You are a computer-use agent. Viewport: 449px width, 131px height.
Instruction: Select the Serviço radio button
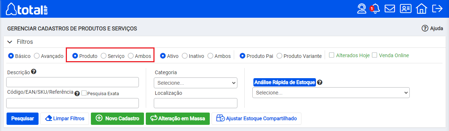click(104, 56)
